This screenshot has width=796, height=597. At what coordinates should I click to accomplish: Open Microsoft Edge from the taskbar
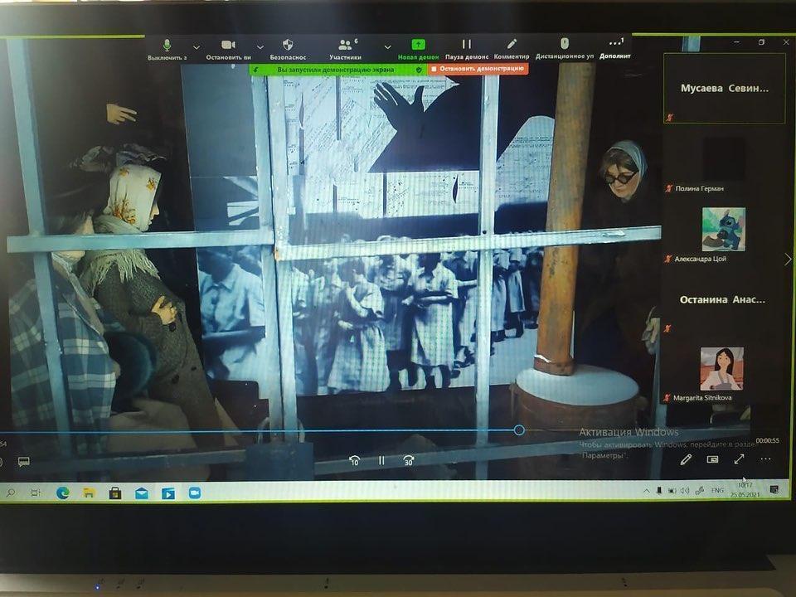coord(62,493)
